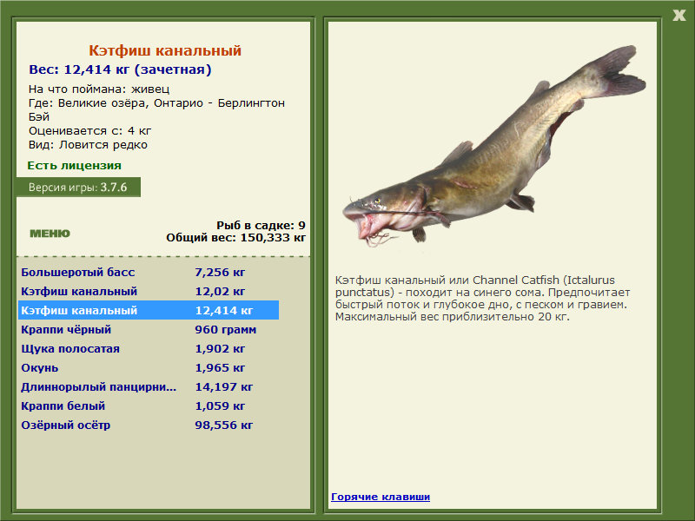This screenshot has height=521, width=695.
Task: Click the 960 грамм weight value
Action: 226,330
